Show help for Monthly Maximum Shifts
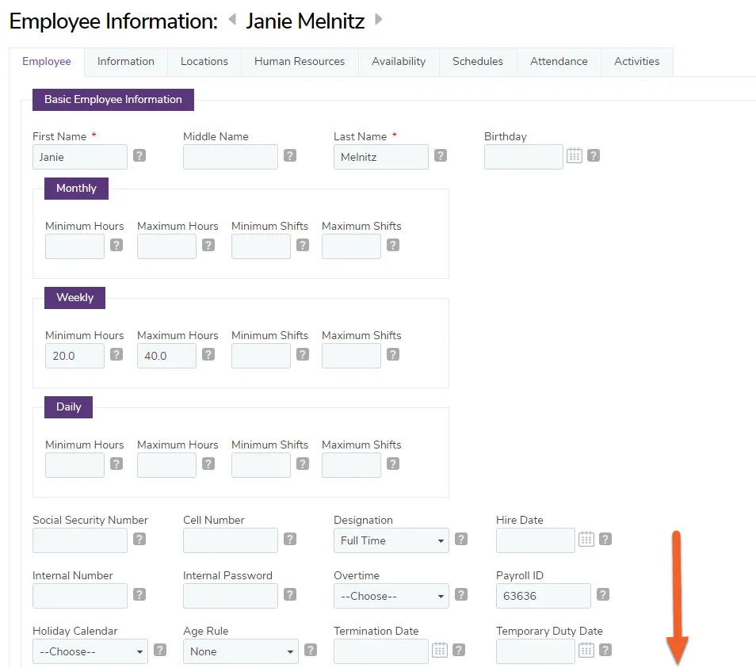The height and width of the screenshot is (668, 756). click(x=393, y=246)
